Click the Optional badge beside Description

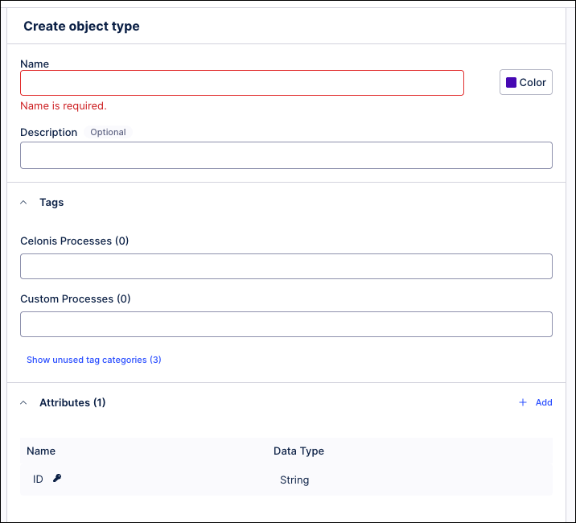pos(108,132)
